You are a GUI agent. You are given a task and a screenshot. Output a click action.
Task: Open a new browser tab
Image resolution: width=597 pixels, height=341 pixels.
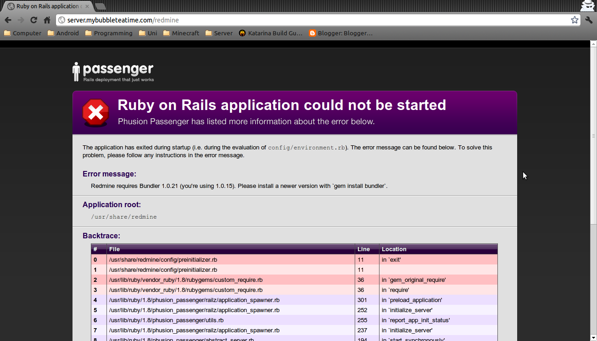[x=100, y=6]
